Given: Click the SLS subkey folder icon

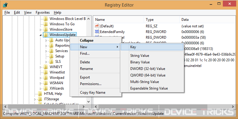Looking at the screenshot, I should 51,62.
